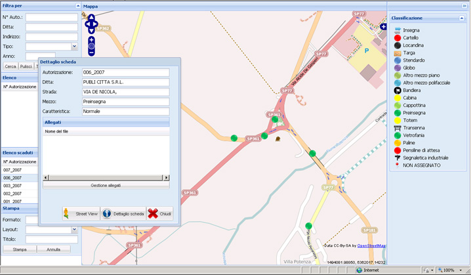Select row 003_2007 in Elenco scaduti

(20, 186)
